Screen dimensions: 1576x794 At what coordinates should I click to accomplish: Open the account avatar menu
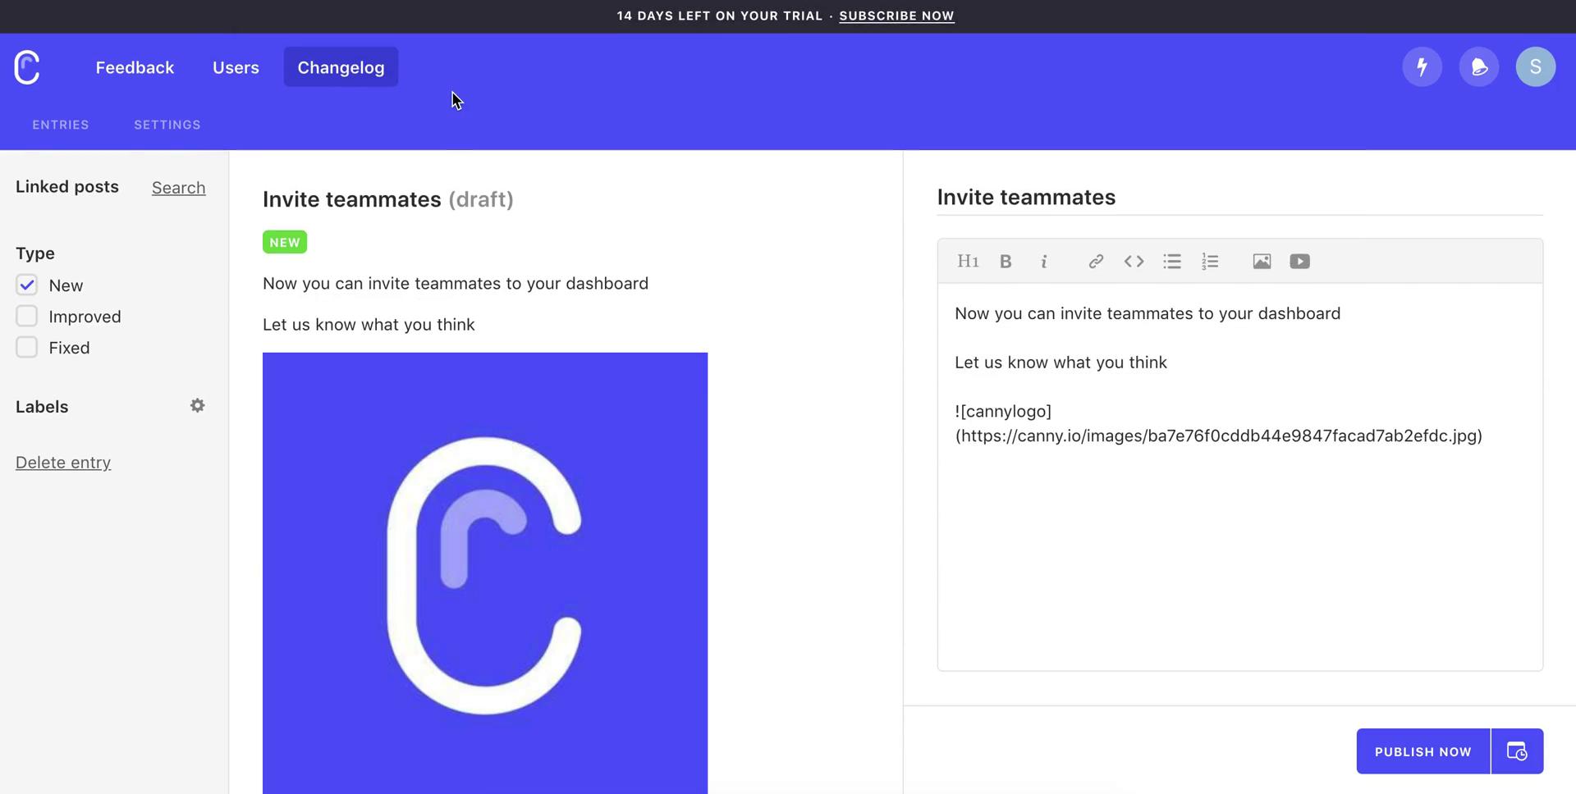click(x=1535, y=67)
